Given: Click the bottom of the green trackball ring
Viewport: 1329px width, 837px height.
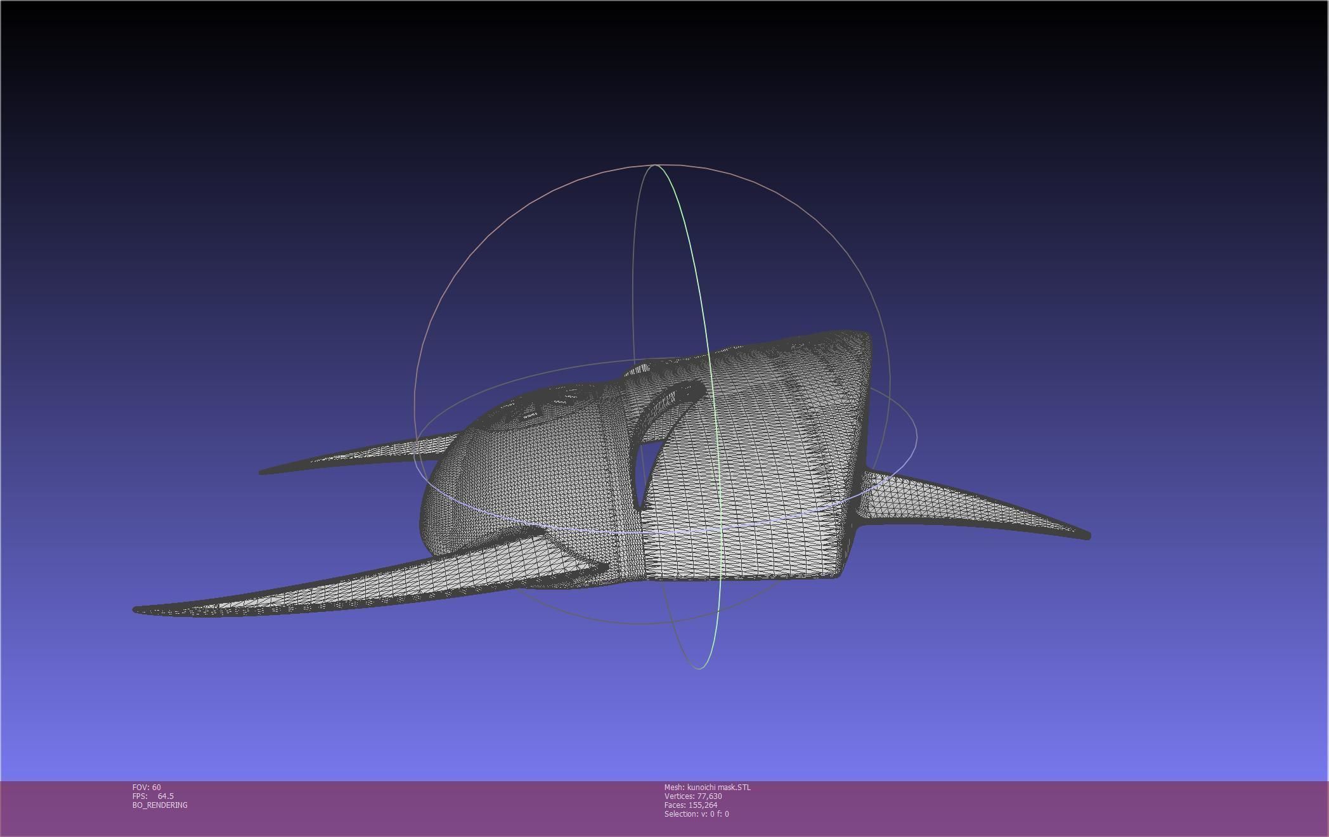Looking at the screenshot, I should (x=699, y=667).
